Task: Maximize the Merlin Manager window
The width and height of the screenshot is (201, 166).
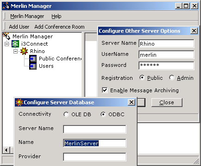Action: 186,6
